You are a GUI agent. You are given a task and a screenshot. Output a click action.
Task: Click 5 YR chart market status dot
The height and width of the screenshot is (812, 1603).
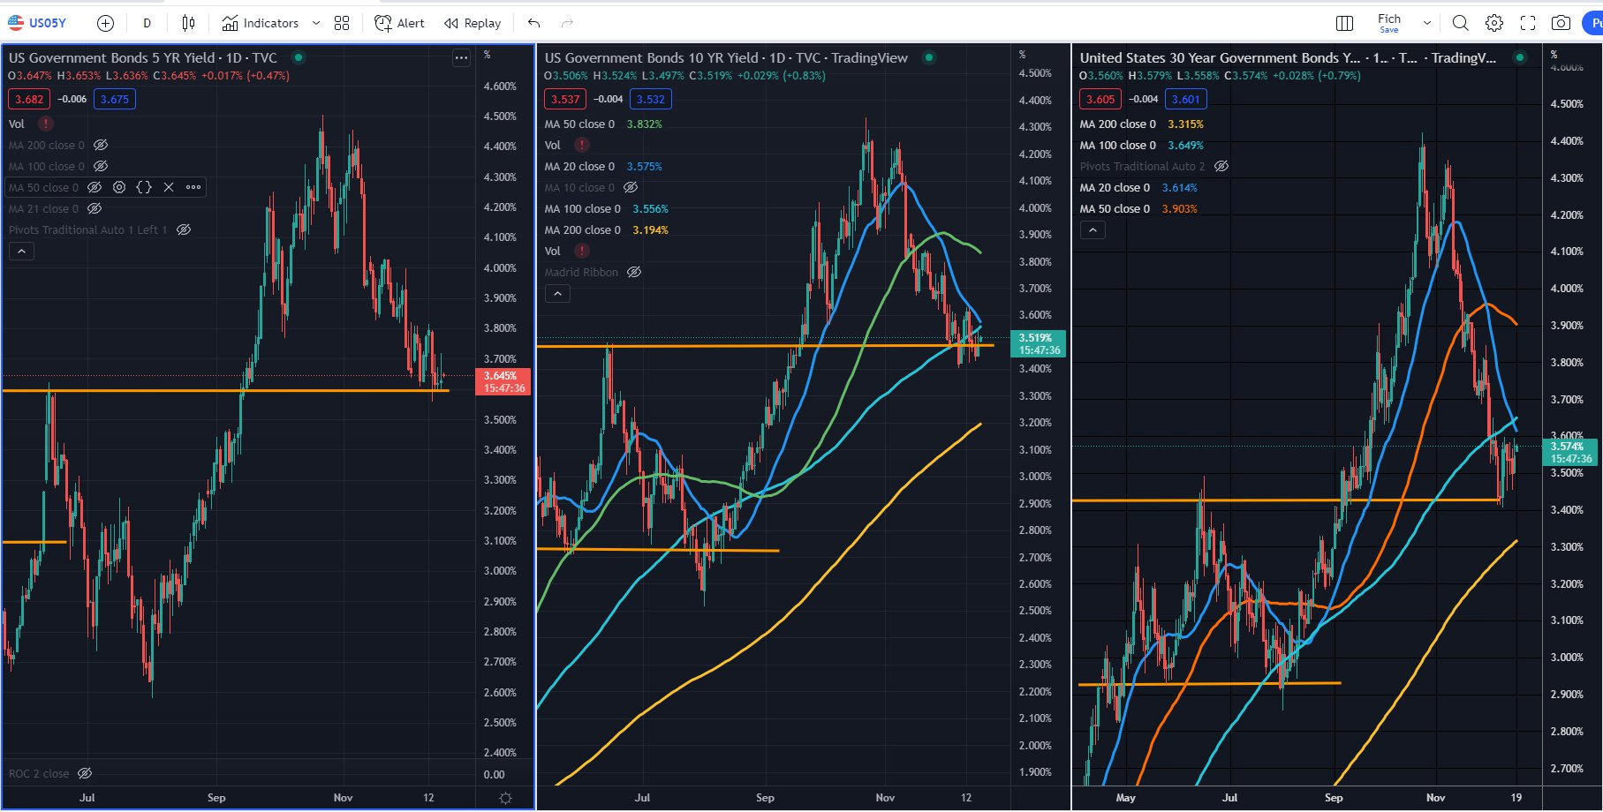click(x=299, y=57)
